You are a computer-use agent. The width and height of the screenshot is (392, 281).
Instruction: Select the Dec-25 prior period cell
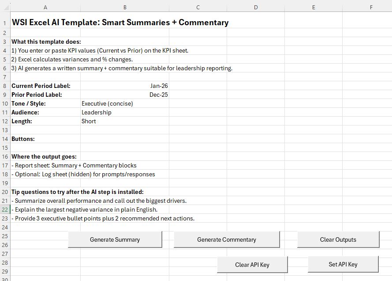pyautogui.click(x=125, y=95)
